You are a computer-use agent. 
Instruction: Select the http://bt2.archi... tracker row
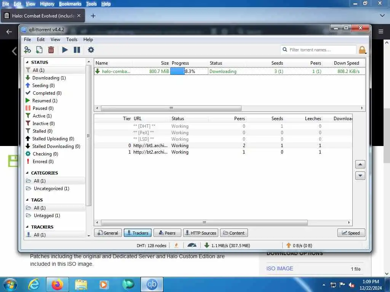223,152
